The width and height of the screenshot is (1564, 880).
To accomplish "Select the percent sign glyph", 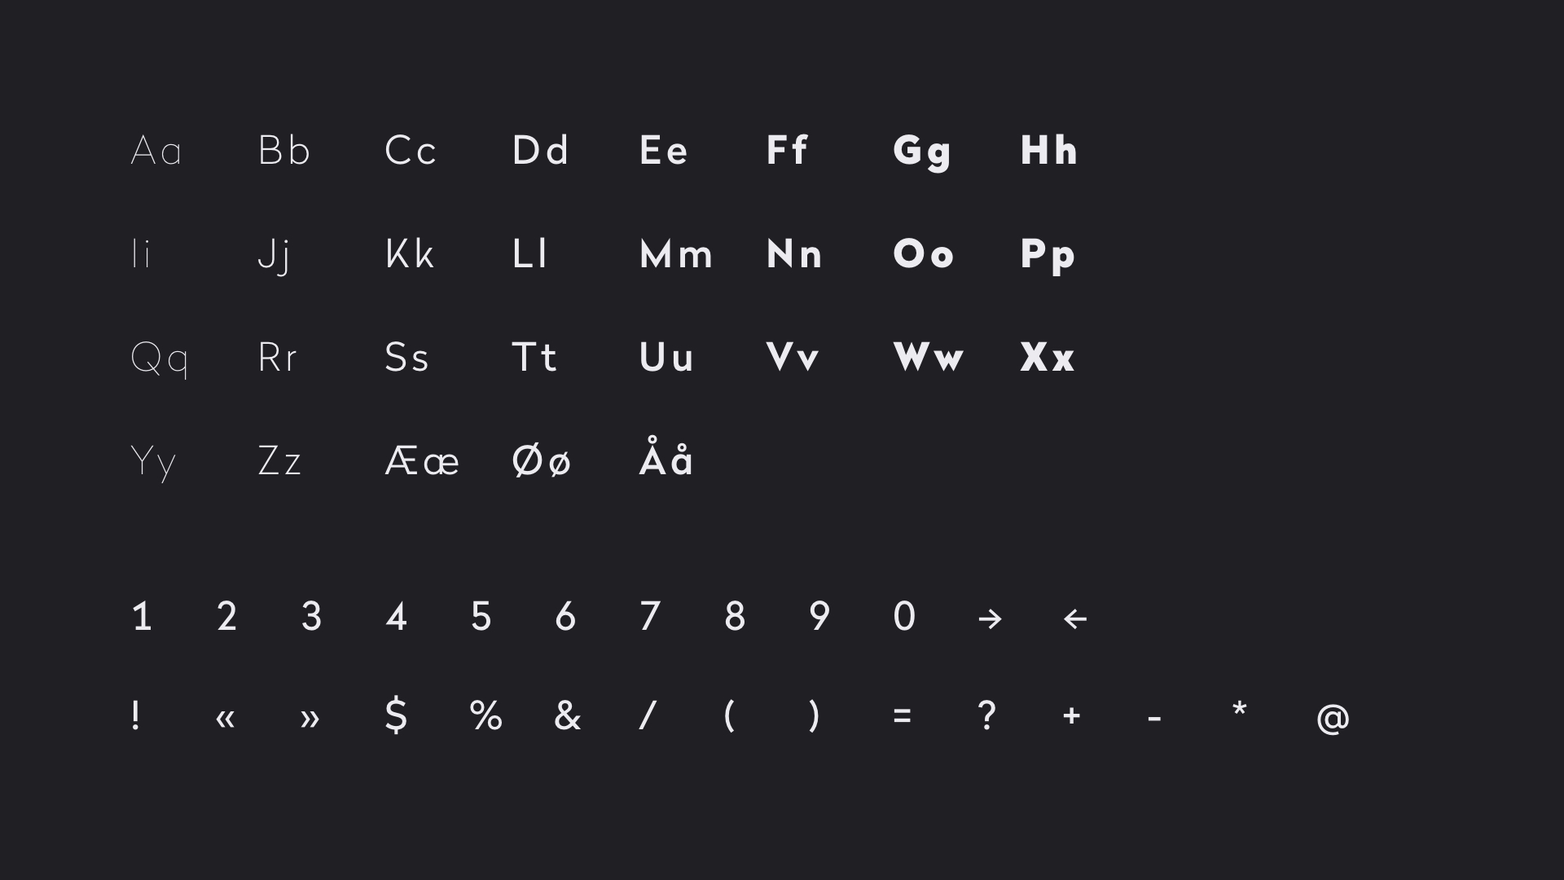I will tap(485, 715).
